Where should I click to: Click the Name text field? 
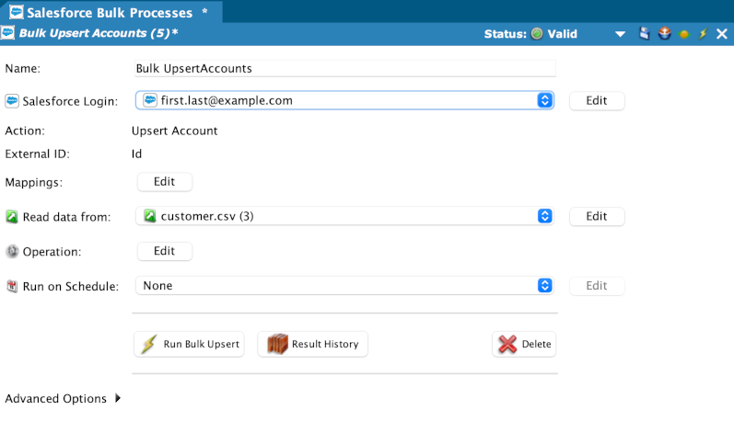pyautogui.click(x=344, y=68)
